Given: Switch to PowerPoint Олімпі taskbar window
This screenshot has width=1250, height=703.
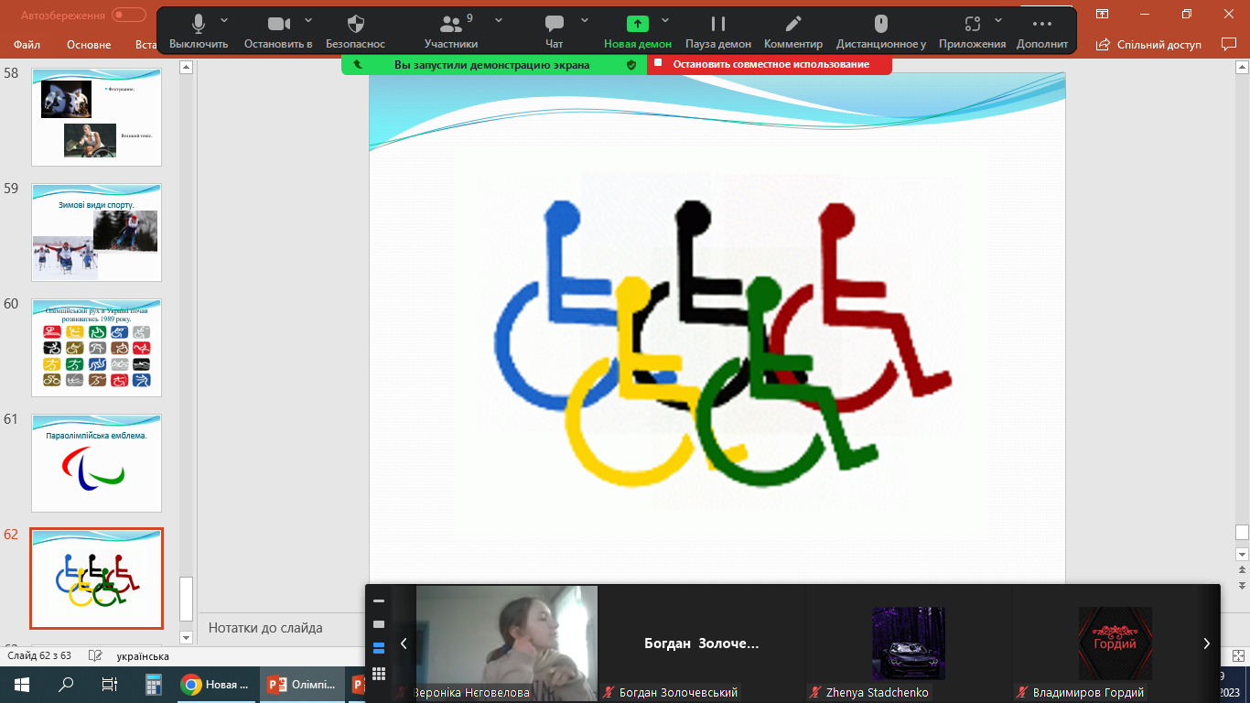Looking at the screenshot, I should (x=302, y=684).
